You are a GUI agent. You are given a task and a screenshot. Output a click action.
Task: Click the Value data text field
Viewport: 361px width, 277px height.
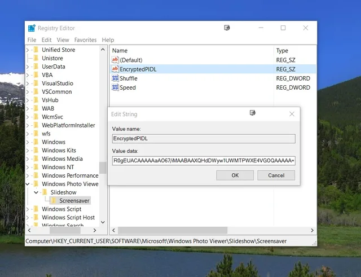[204, 160]
